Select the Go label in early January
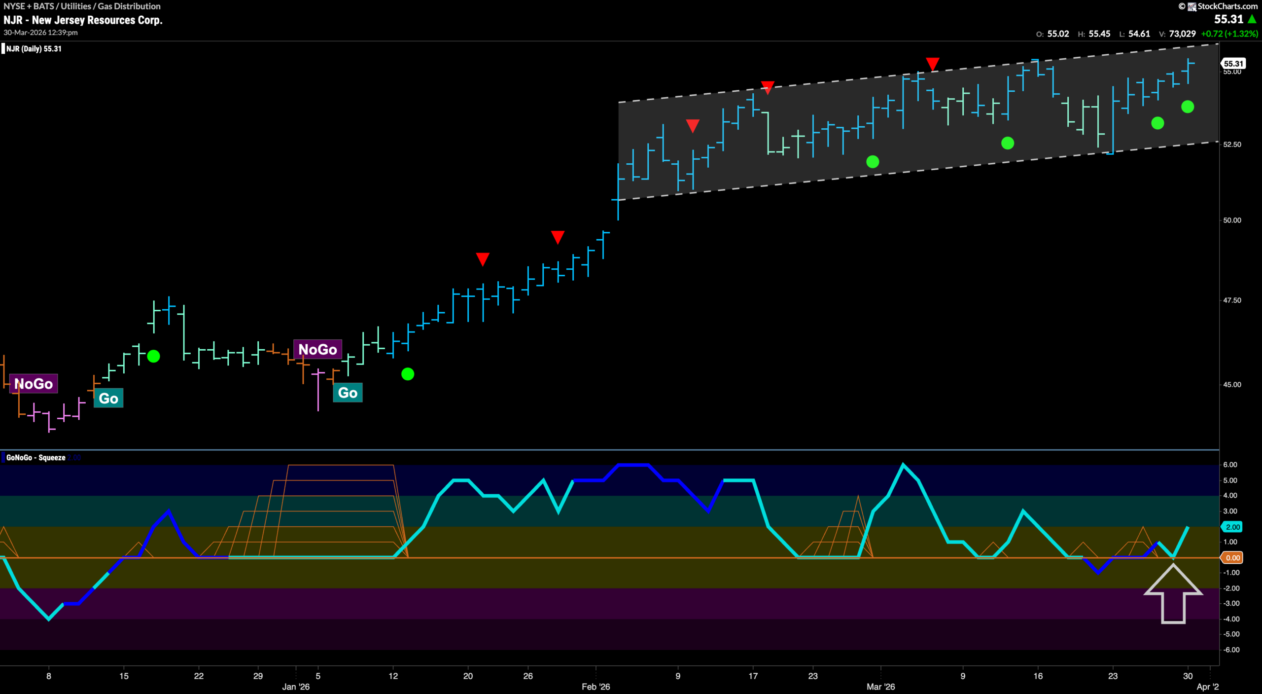1262x694 pixels. click(348, 393)
